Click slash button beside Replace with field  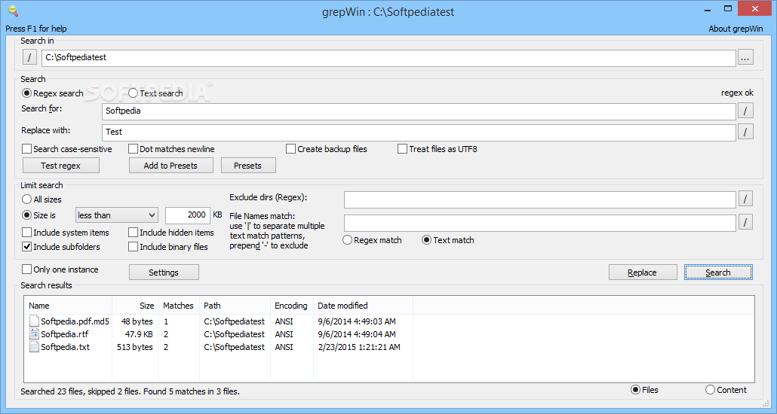[x=745, y=132]
